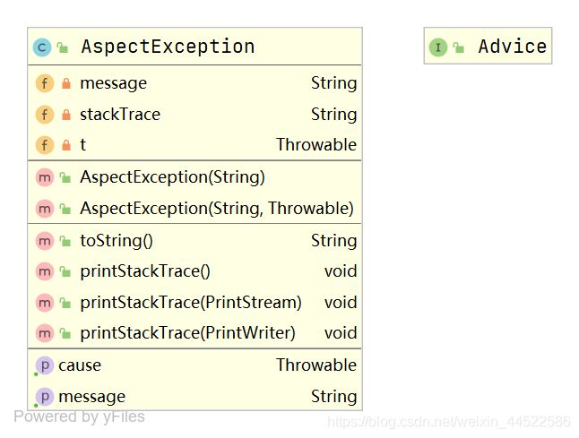
Task: Click the field icon beside t Throwable
Action: click(45, 145)
